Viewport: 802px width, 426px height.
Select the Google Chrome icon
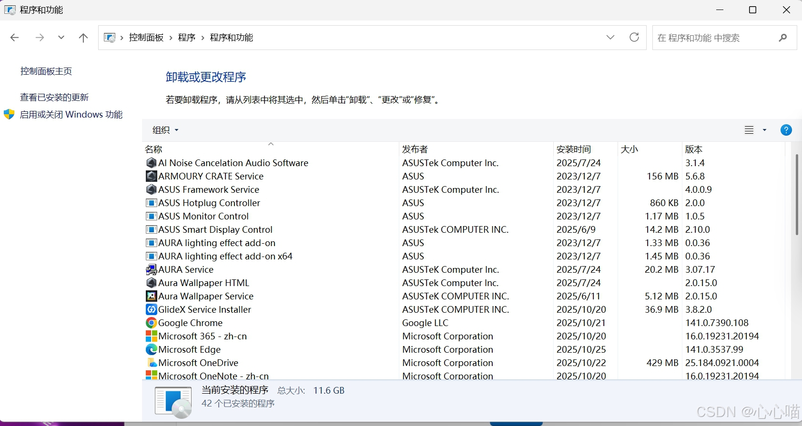151,323
